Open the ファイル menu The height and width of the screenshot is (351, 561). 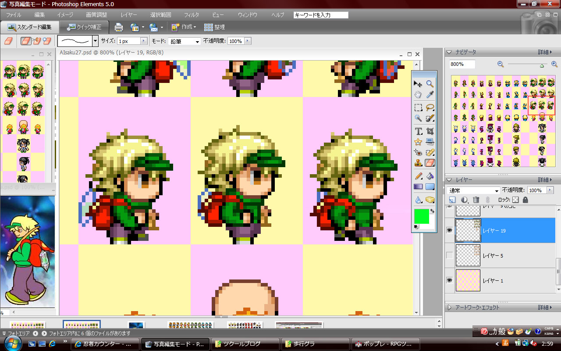(14, 15)
